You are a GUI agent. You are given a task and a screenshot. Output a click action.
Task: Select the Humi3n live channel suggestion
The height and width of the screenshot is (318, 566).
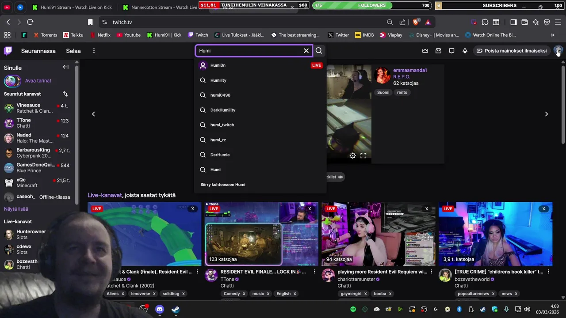click(260, 65)
